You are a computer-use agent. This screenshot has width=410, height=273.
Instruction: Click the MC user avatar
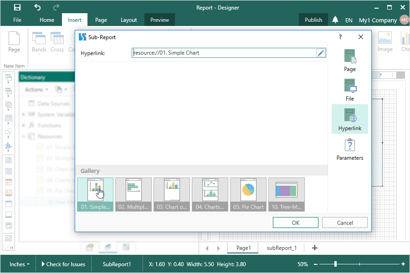[x=405, y=20]
